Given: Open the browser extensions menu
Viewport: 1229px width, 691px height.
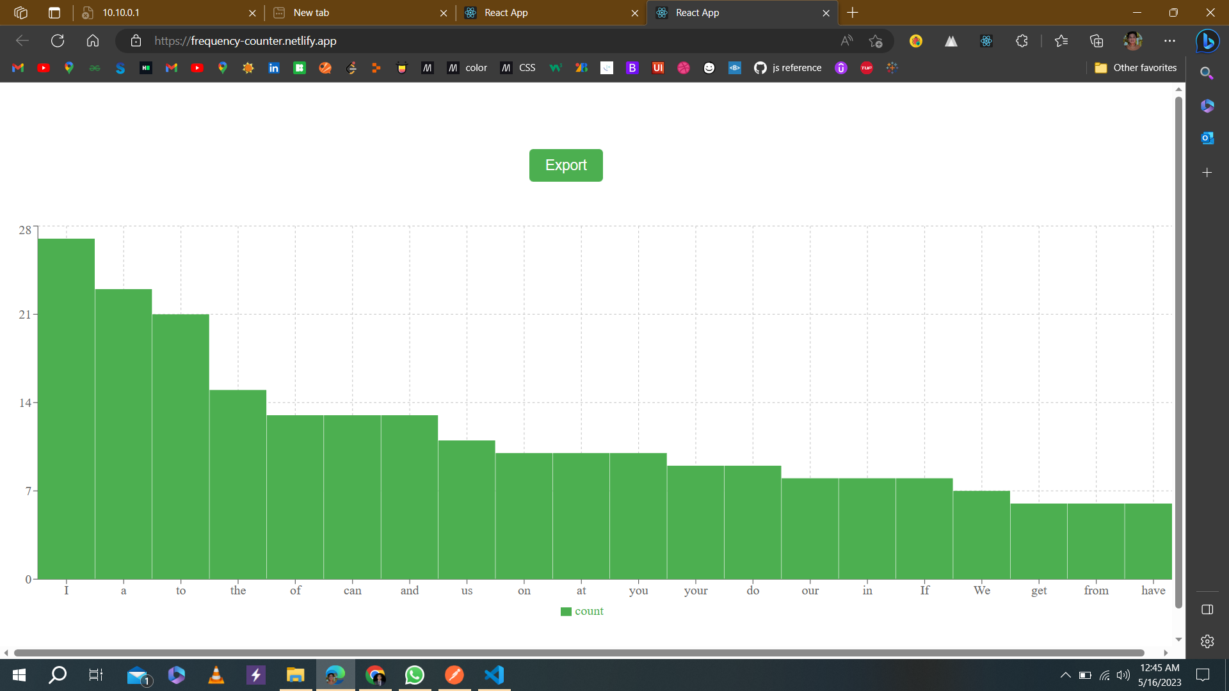Looking at the screenshot, I should (x=1022, y=41).
